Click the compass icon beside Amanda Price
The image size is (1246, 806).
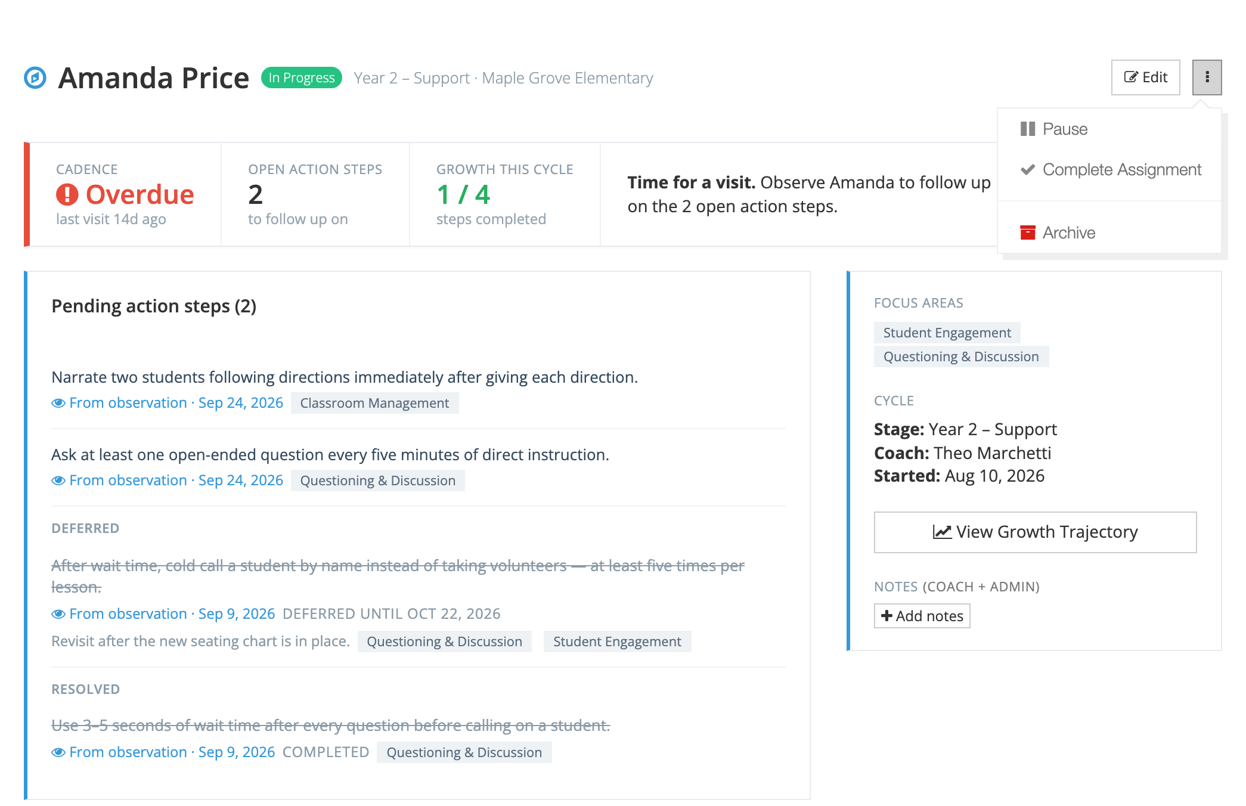tap(35, 77)
